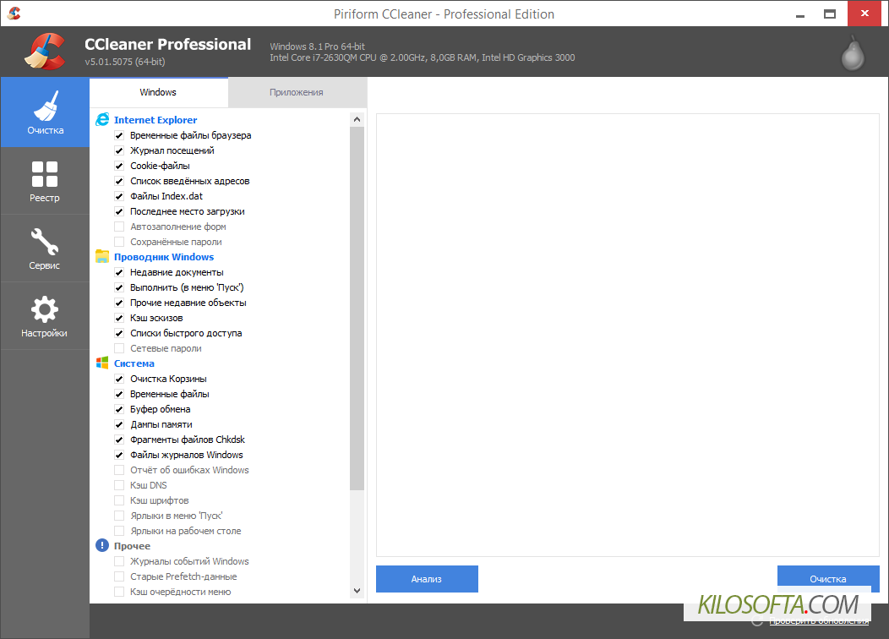This screenshot has height=639, width=889.
Task: Enable Автозаполнение форм checkbox
Action: pos(119,227)
